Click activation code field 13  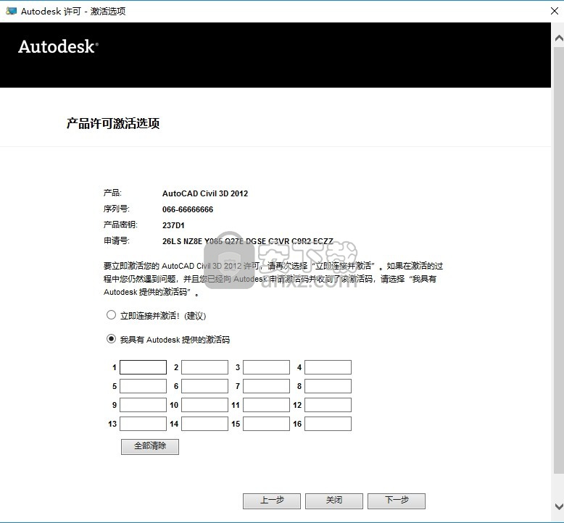coord(143,424)
